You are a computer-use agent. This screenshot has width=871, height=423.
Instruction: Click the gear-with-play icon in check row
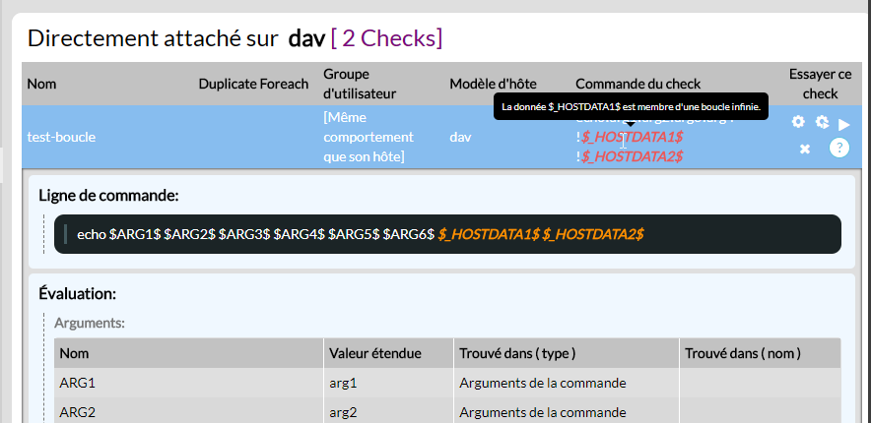pyautogui.click(x=822, y=123)
